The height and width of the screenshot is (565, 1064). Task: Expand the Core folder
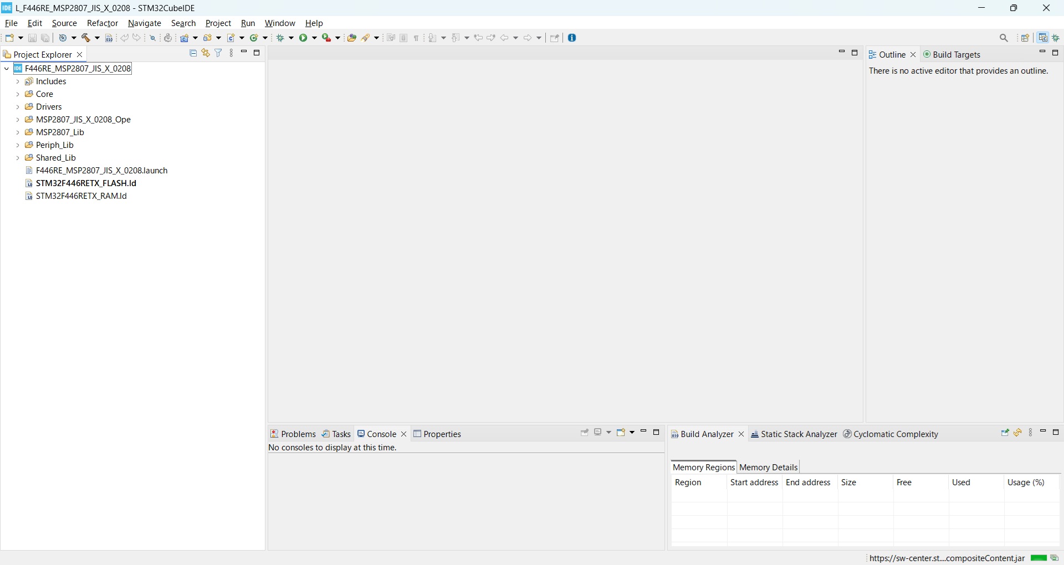coord(18,95)
